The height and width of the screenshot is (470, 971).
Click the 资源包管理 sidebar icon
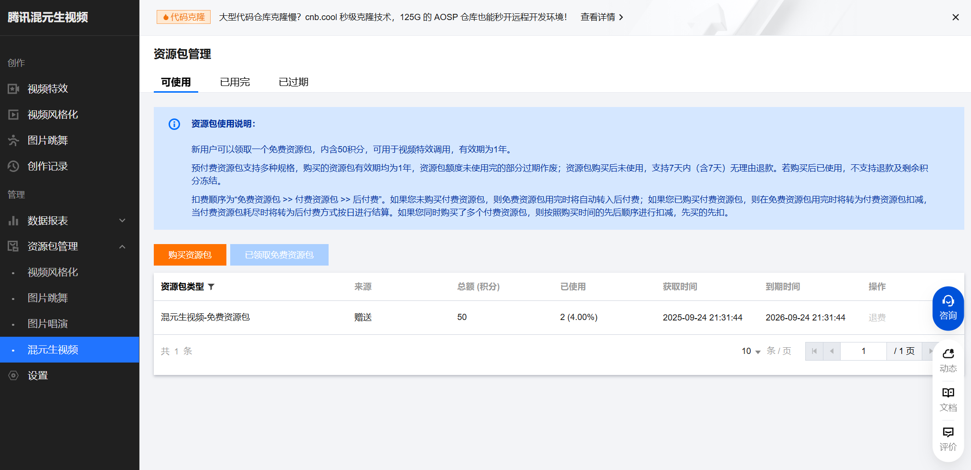[13, 246]
